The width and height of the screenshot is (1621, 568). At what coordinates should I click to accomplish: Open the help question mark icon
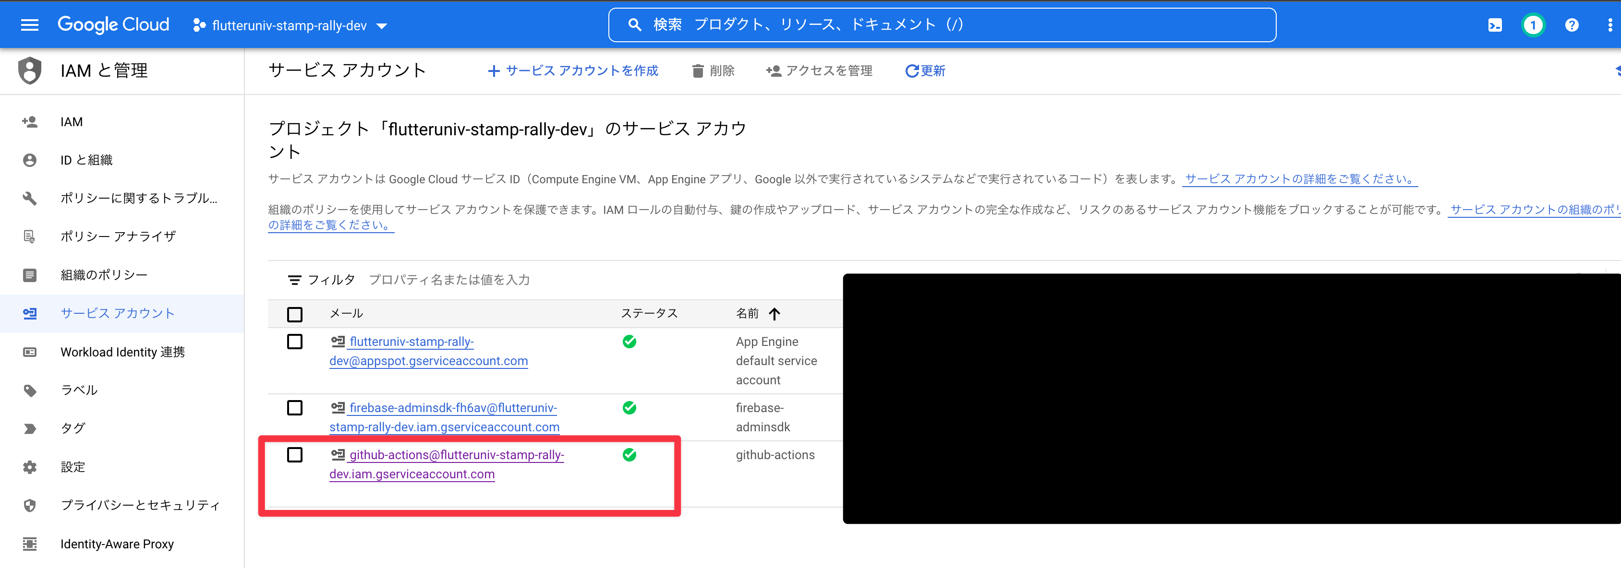coord(1571,24)
